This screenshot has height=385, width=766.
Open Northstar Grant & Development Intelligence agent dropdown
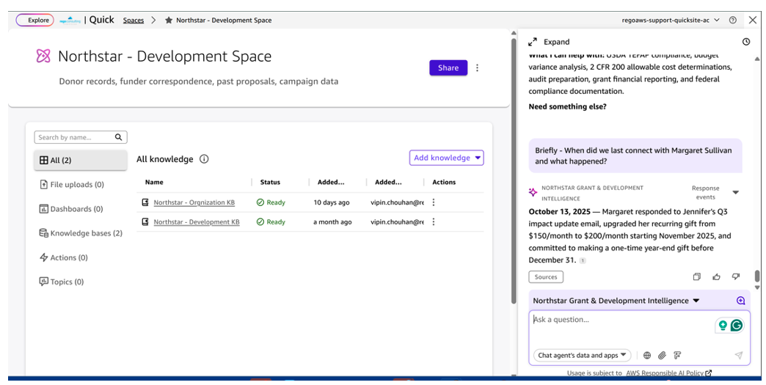616,301
